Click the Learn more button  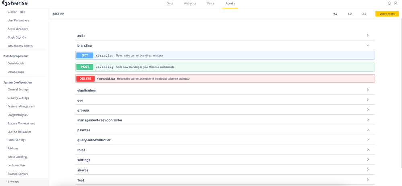387,14
